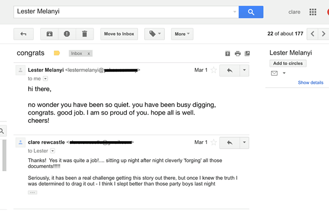Remove the Inbox label from conversation
The image size is (329, 211).
pyautogui.click(x=89, y=53)
